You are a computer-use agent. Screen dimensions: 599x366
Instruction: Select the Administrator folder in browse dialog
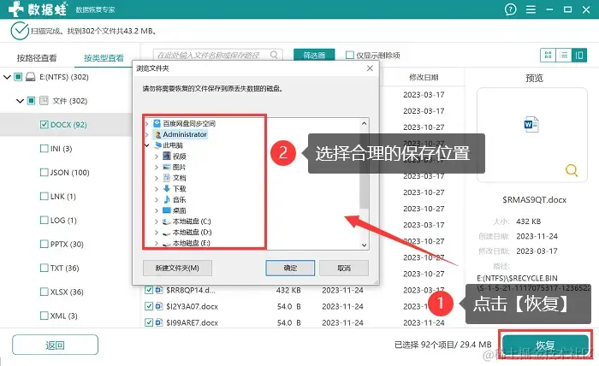click(181, 134)
